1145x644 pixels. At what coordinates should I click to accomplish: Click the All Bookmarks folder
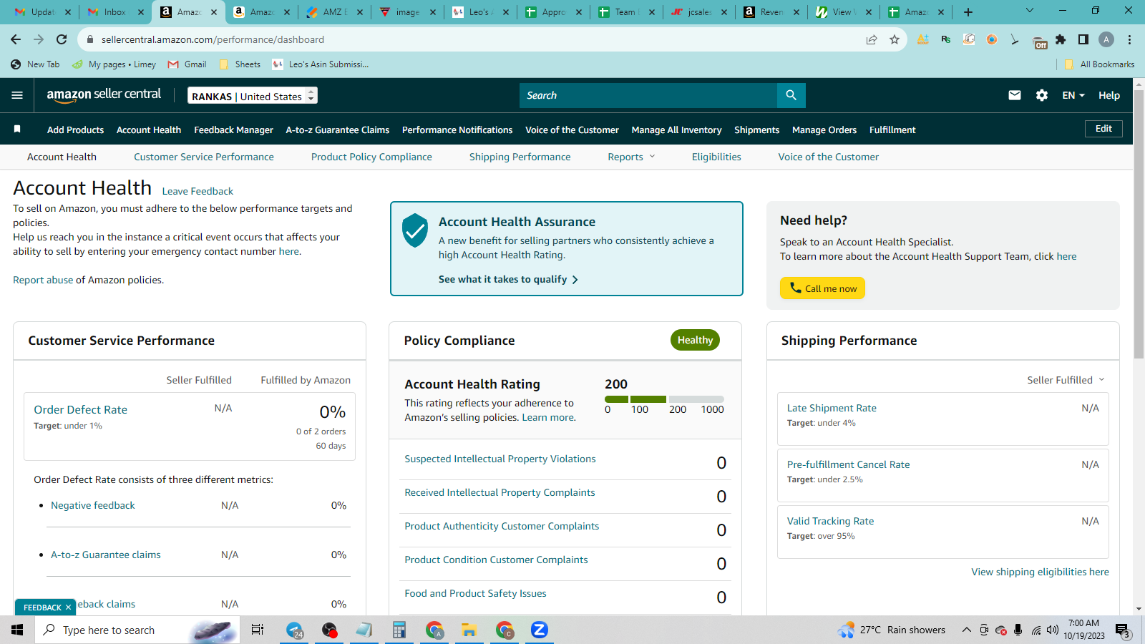[1100, 64]
